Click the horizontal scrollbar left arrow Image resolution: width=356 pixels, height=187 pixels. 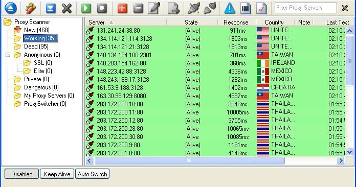pos(89,161)
